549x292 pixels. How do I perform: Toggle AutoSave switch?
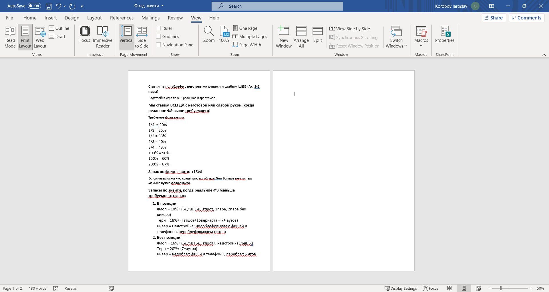[34, 6]
